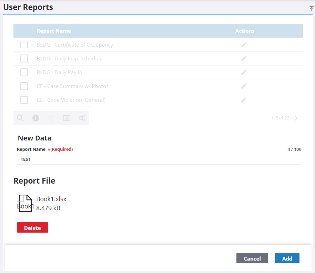Click the add record plus icon

36,118
